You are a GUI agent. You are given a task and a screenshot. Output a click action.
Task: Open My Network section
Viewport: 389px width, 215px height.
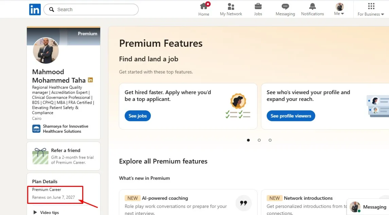pyautogui.click(x=231, y=9)
